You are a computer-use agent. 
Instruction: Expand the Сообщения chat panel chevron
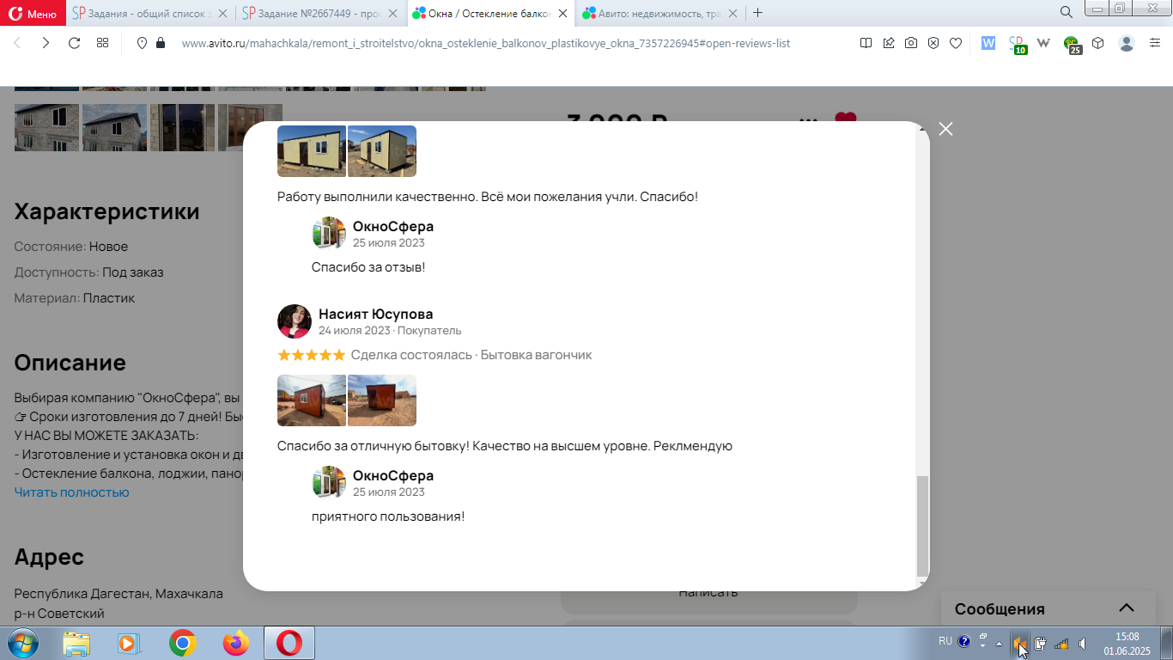1127,608
